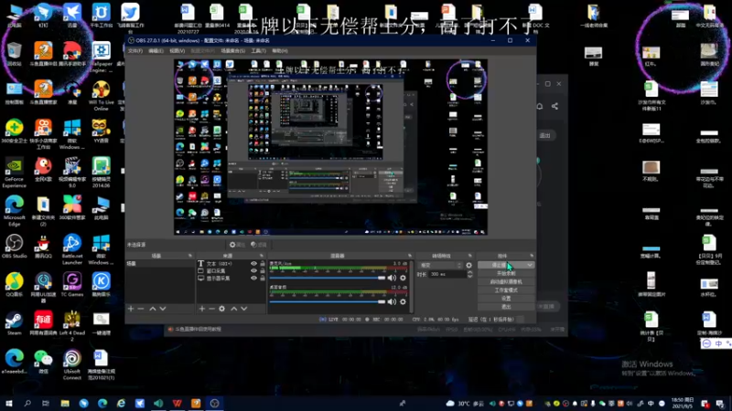Move scene down in Scenes panel
This screenshot has height=411, width=732.
163,309
